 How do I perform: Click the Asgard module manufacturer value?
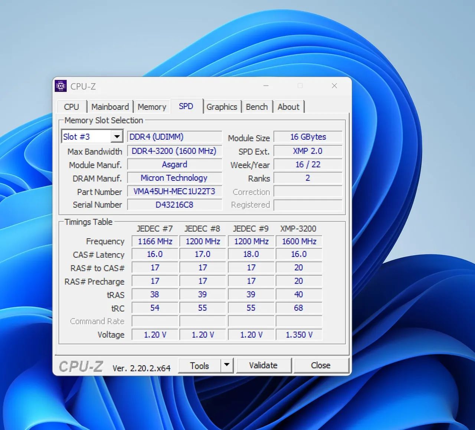[174, 164]
